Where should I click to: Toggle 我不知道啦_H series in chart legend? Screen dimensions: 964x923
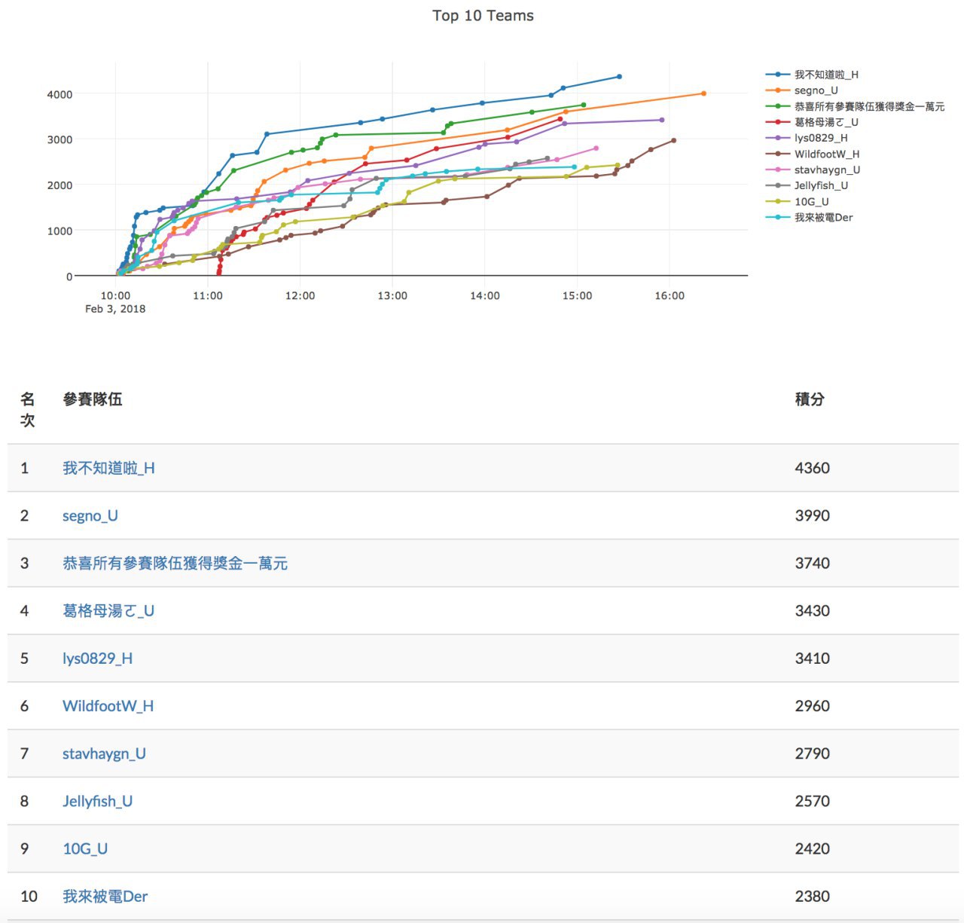point(812,75)
